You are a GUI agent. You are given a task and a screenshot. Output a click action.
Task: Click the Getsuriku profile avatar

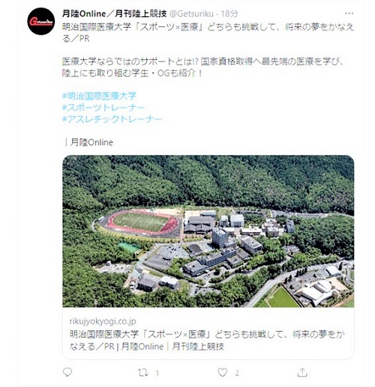41,22
